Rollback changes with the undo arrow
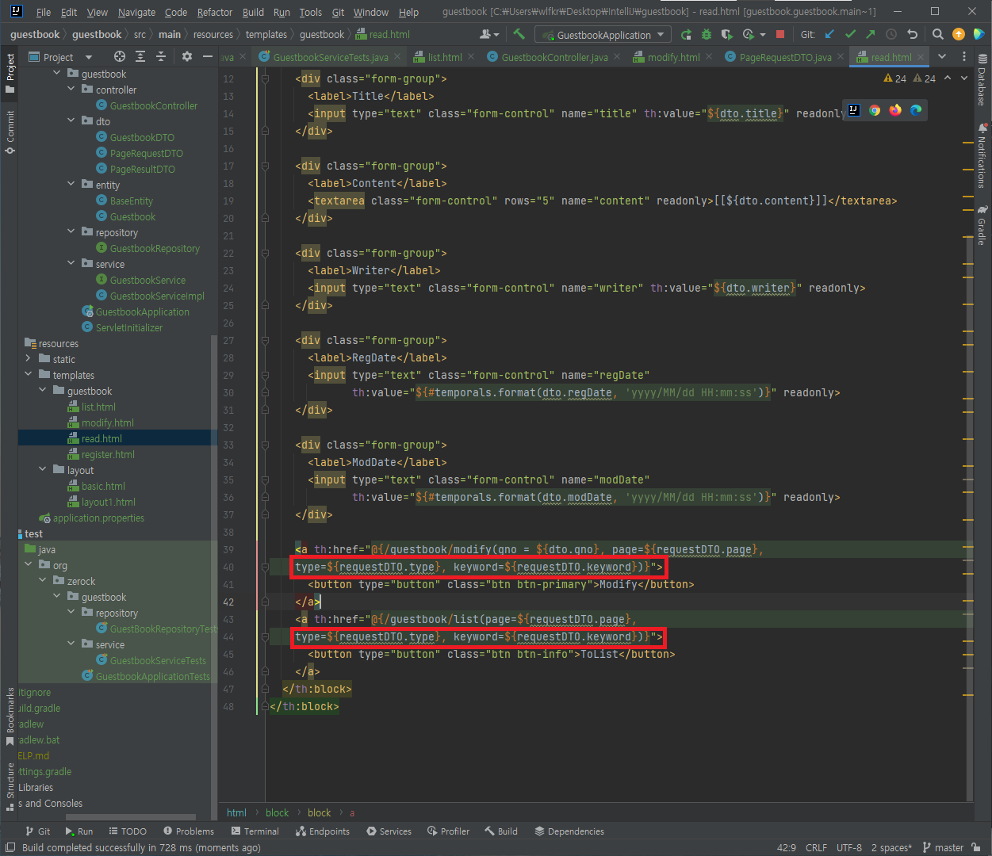992x856 pixels. coord(912,34)
